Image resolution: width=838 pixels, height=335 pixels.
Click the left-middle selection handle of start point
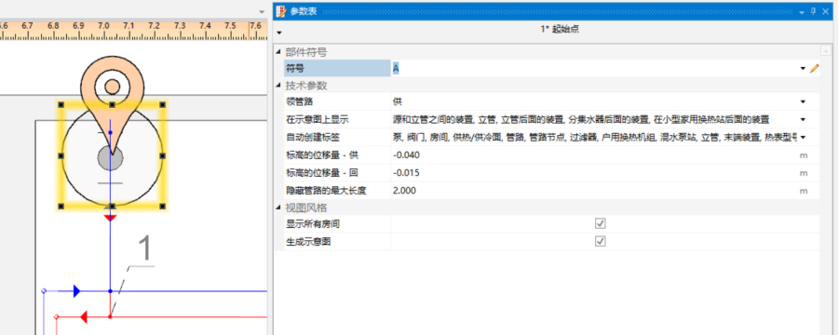click(61, 155)
